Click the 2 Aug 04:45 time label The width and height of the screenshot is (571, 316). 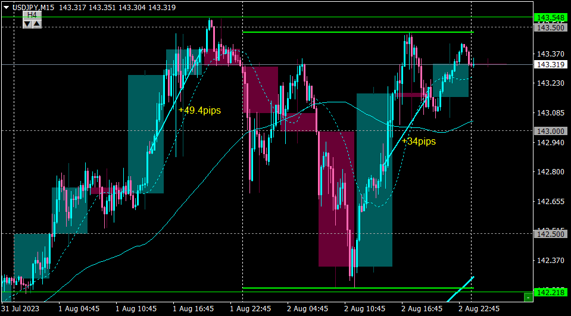coord(308,309)
